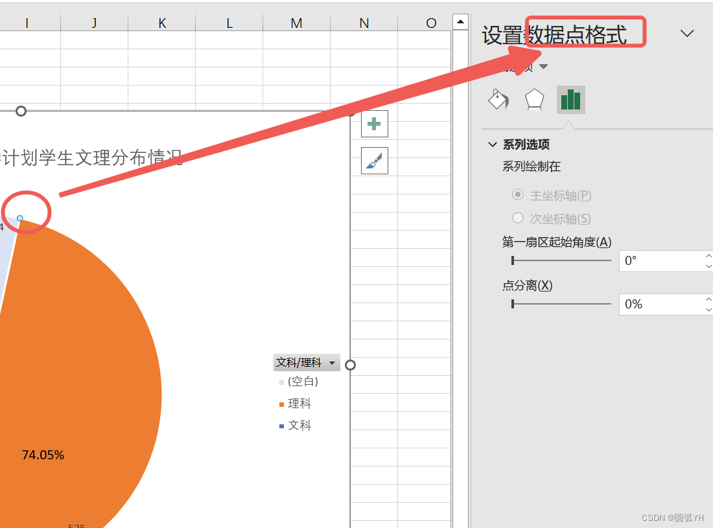Open the 文科/理科 field filter dropdown

click(332, 363)
